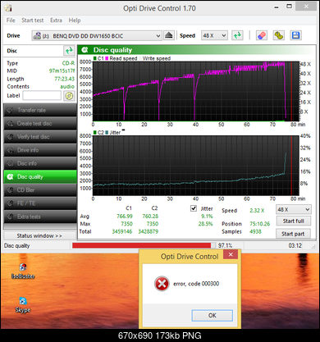Click the elapsed time 03:12
This screenshot has width=320, height=342.
coord(295,245)
